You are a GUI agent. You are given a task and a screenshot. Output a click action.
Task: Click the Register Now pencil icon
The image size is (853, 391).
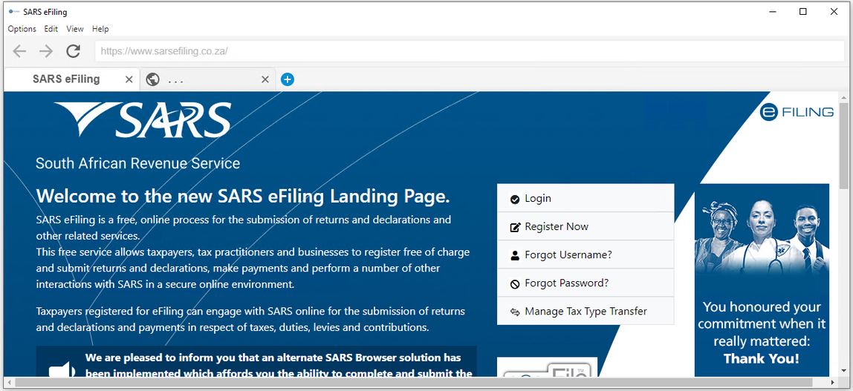[515, 228]
